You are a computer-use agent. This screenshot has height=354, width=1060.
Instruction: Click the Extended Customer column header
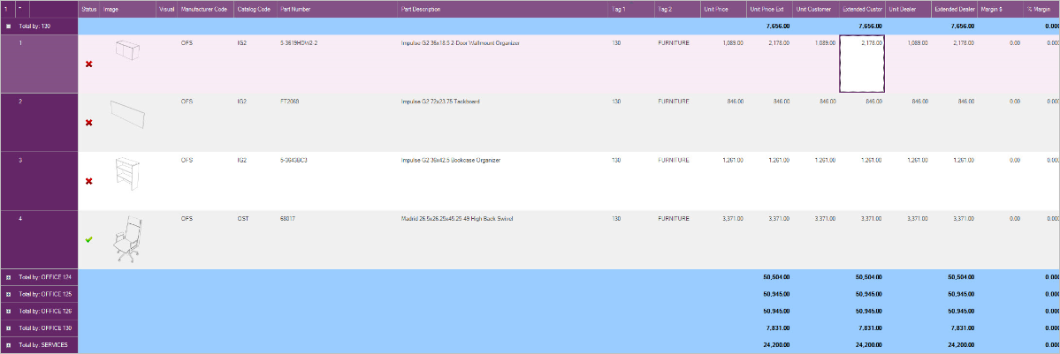click(x=862, y=10)
